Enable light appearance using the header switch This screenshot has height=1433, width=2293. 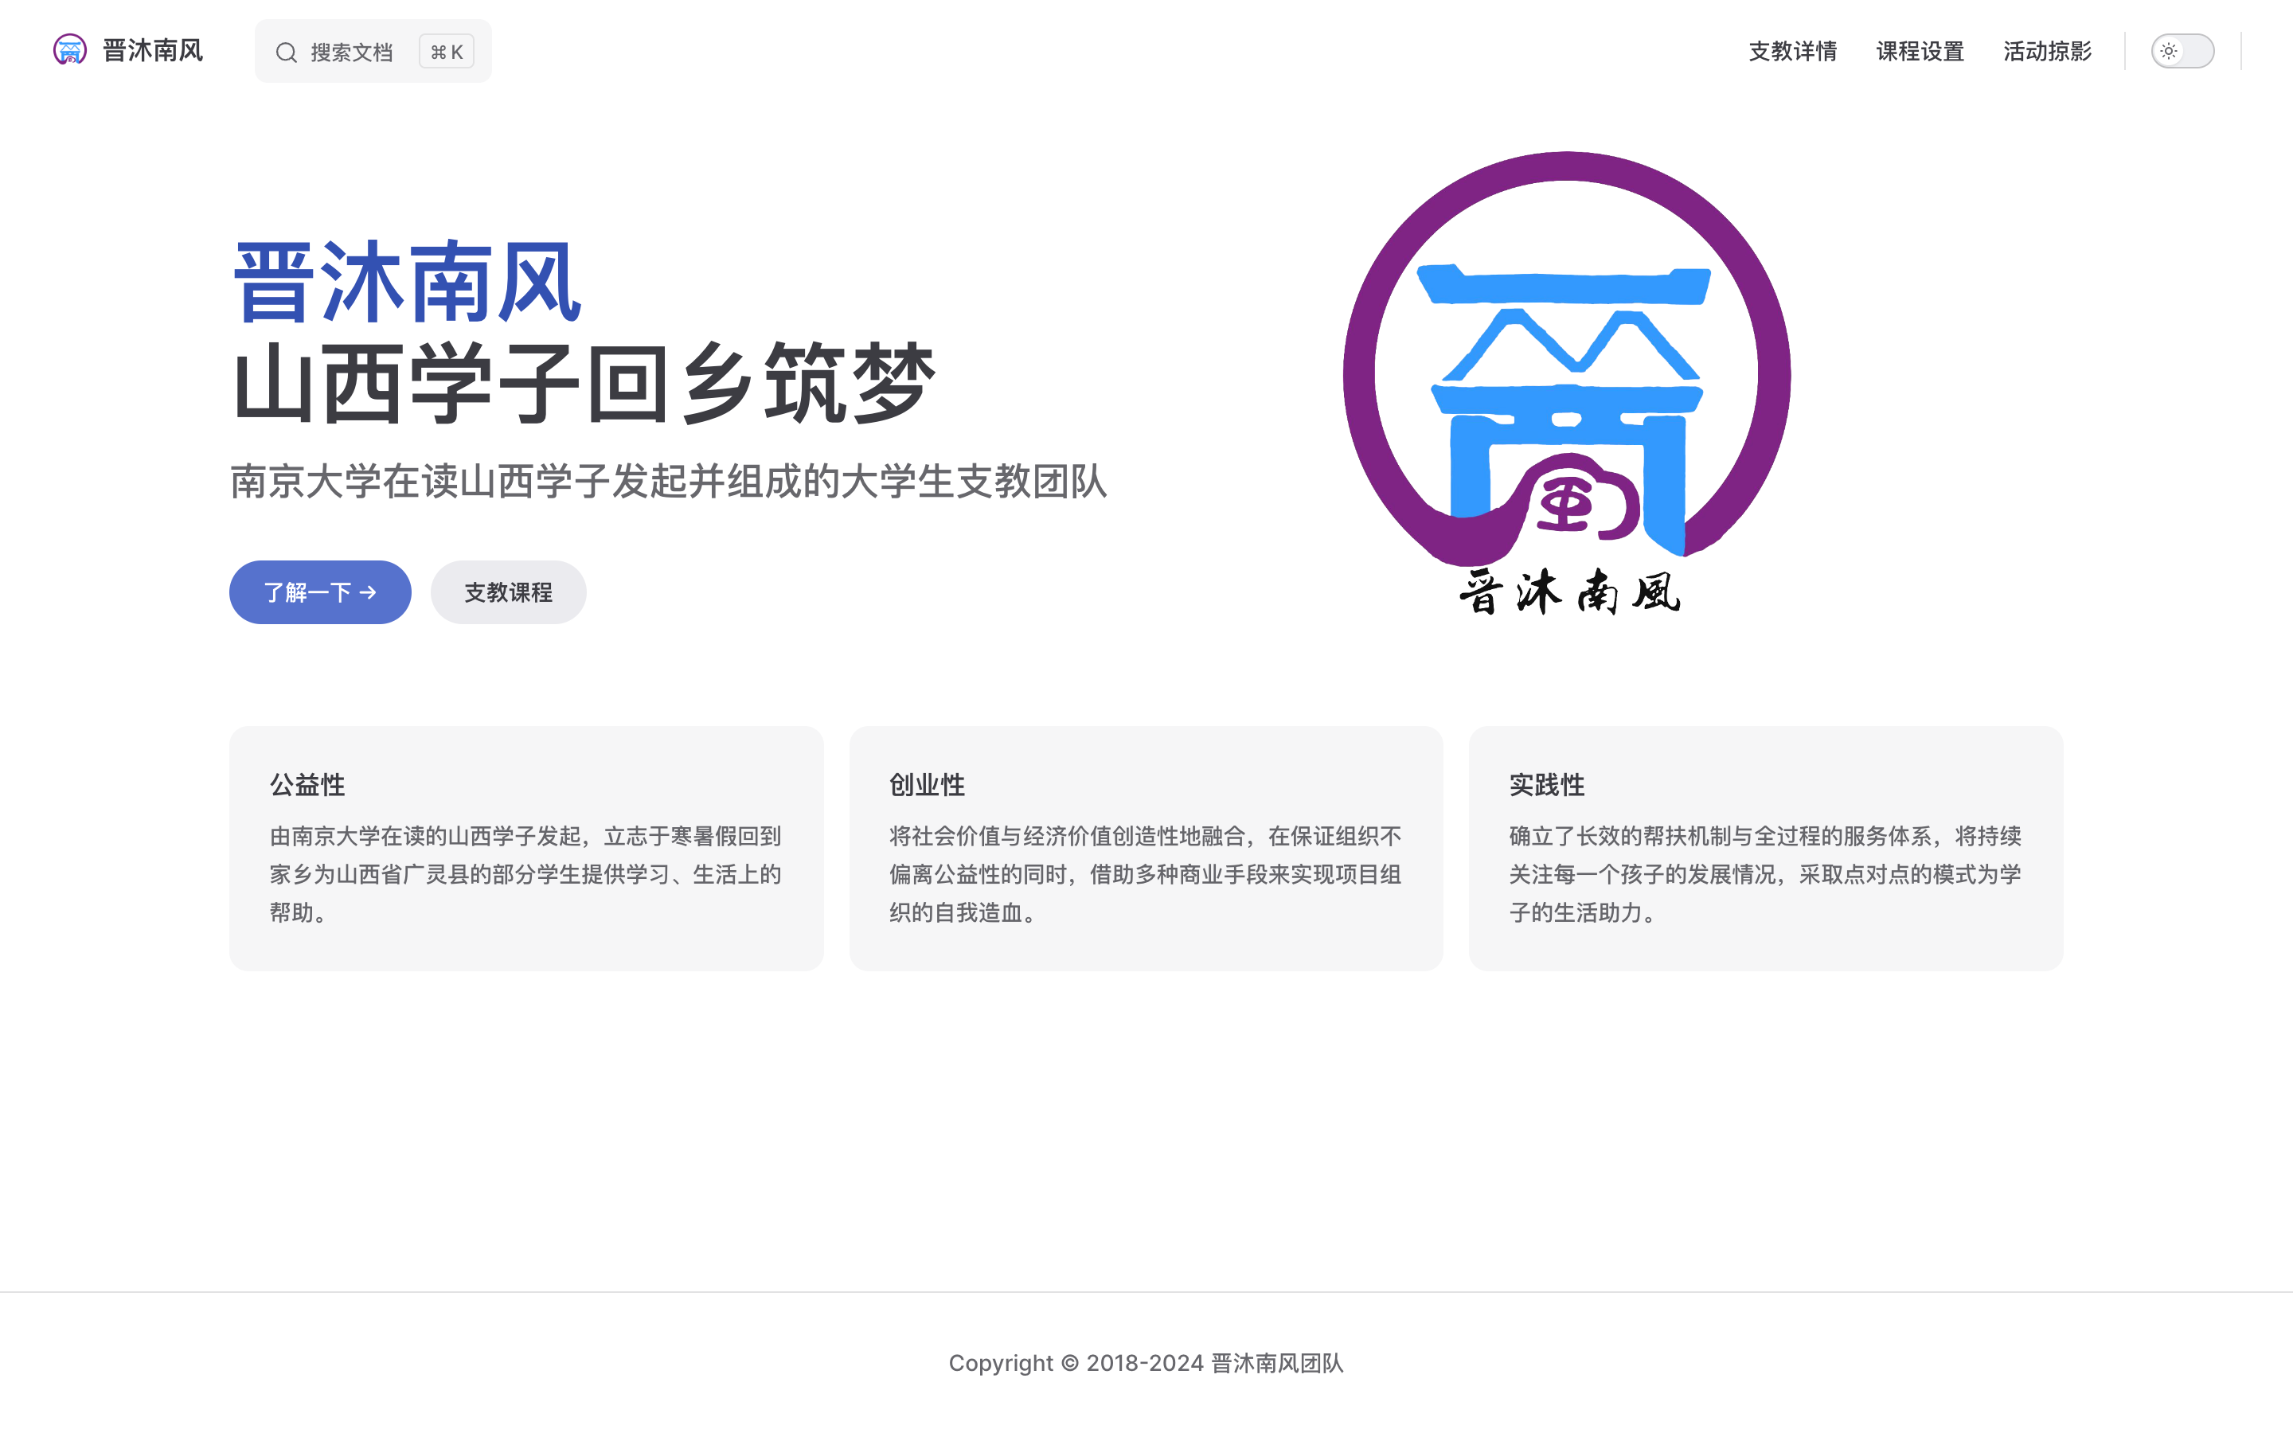pos(2182,52)
